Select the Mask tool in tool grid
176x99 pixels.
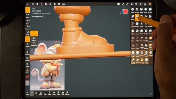(x=133, y=18)
